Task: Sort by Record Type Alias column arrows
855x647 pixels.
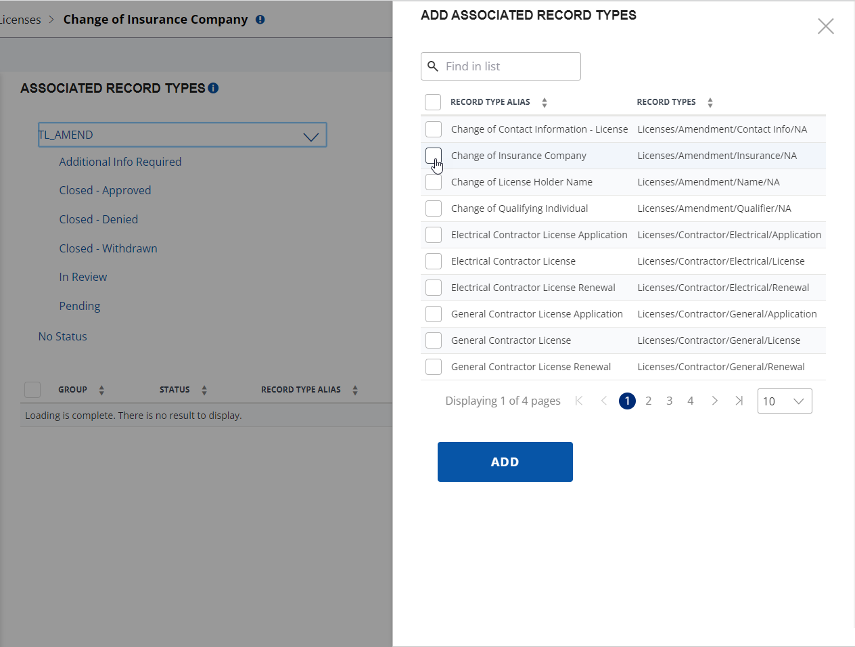Action: (x=545, y=103)
